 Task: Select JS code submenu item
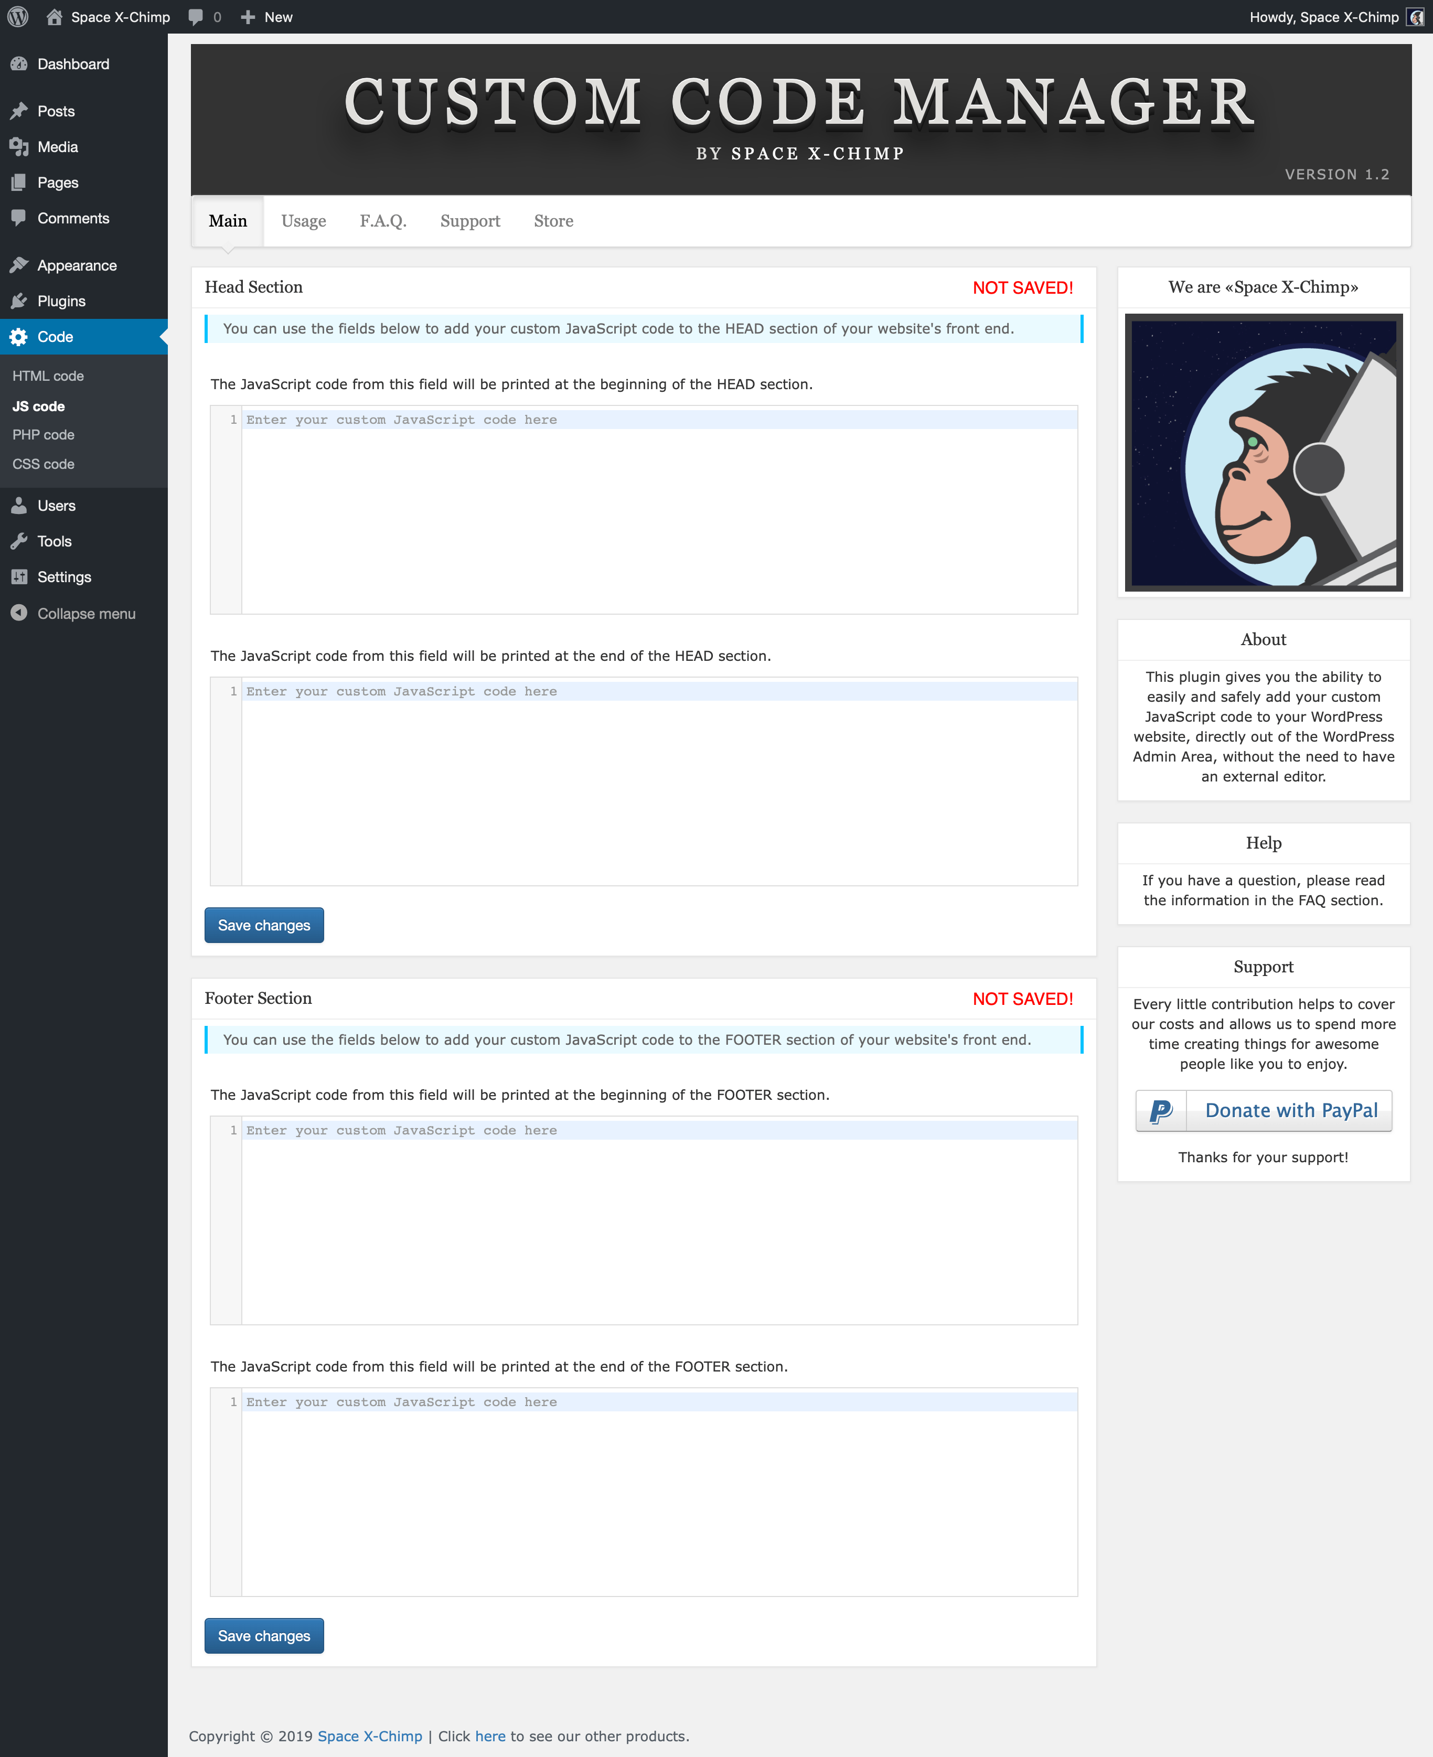38,406
